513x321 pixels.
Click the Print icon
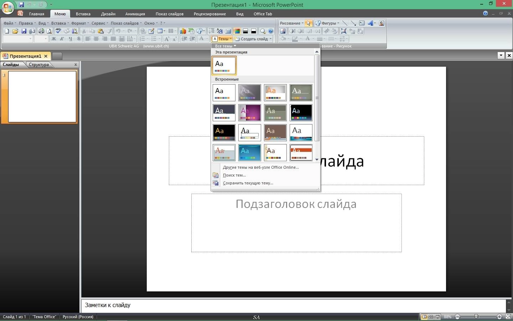coord(41,31)
